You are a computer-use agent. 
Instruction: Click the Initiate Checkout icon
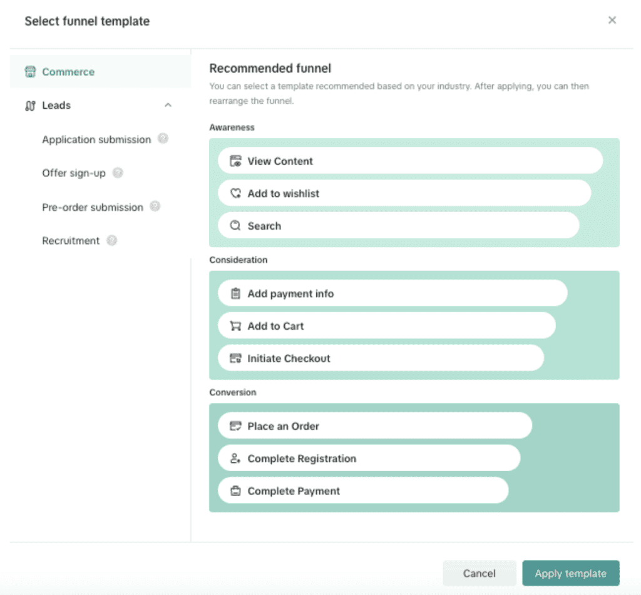pos(235,359)
